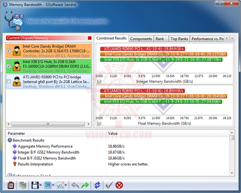Click the orange Sandy Bridge 28.164GB/s float bar
241x193 pixels.
coord(164,96)
